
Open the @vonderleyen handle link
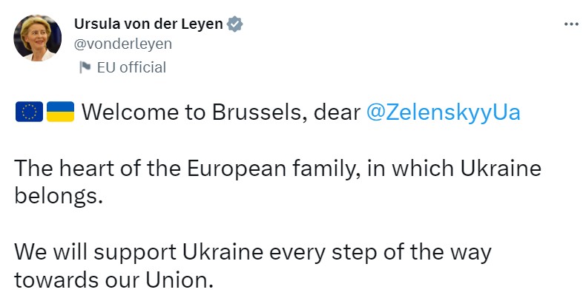click(x=123, y=44)
